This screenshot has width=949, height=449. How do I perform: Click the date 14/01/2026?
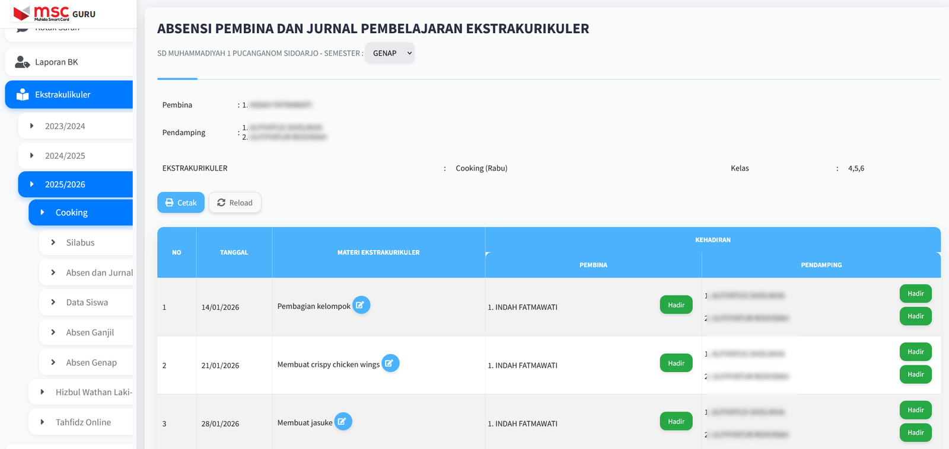(x=220, y=307)
